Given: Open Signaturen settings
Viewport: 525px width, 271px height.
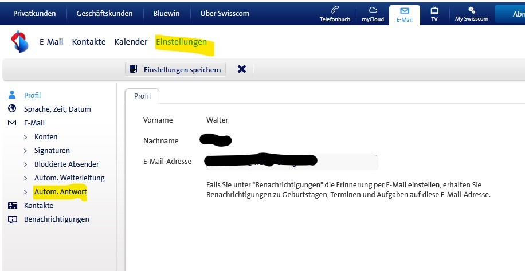Looking at the screenshot, I should 52,151.
